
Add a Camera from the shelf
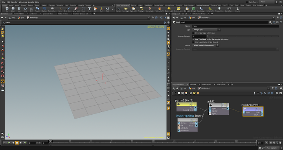coord(119,9)
